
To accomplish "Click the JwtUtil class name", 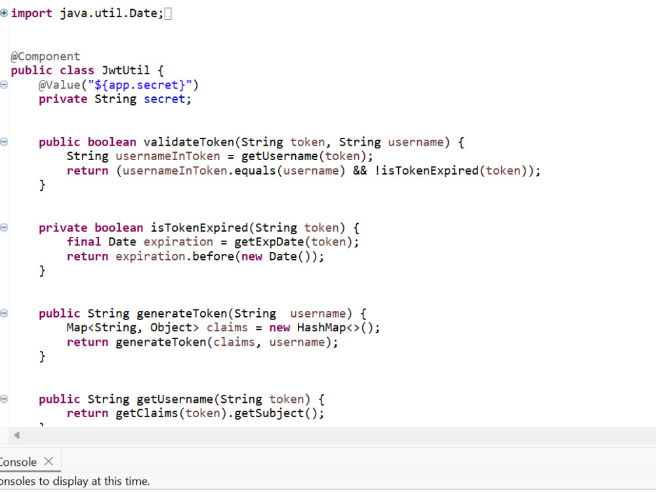I will (x=125, y=70).
